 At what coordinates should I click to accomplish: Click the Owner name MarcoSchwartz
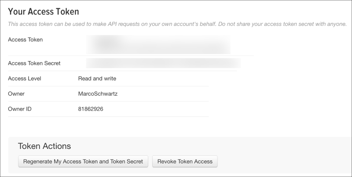pos(98,94)
